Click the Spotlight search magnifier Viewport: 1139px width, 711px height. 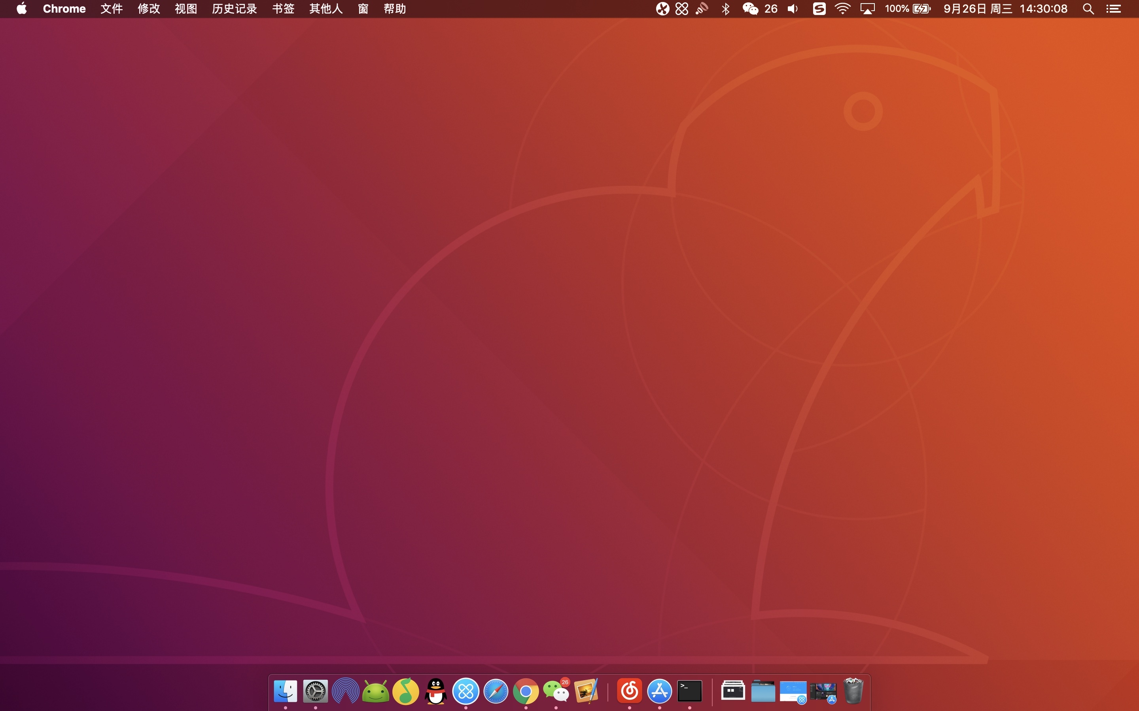pos(1088,9)
